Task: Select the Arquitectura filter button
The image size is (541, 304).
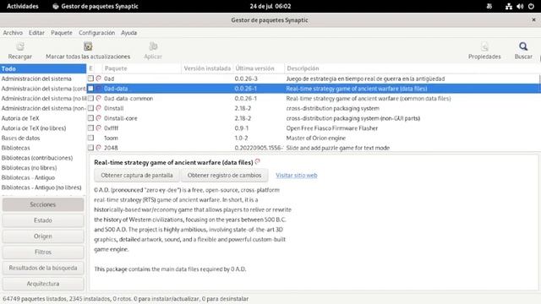Action: (43, 284)
